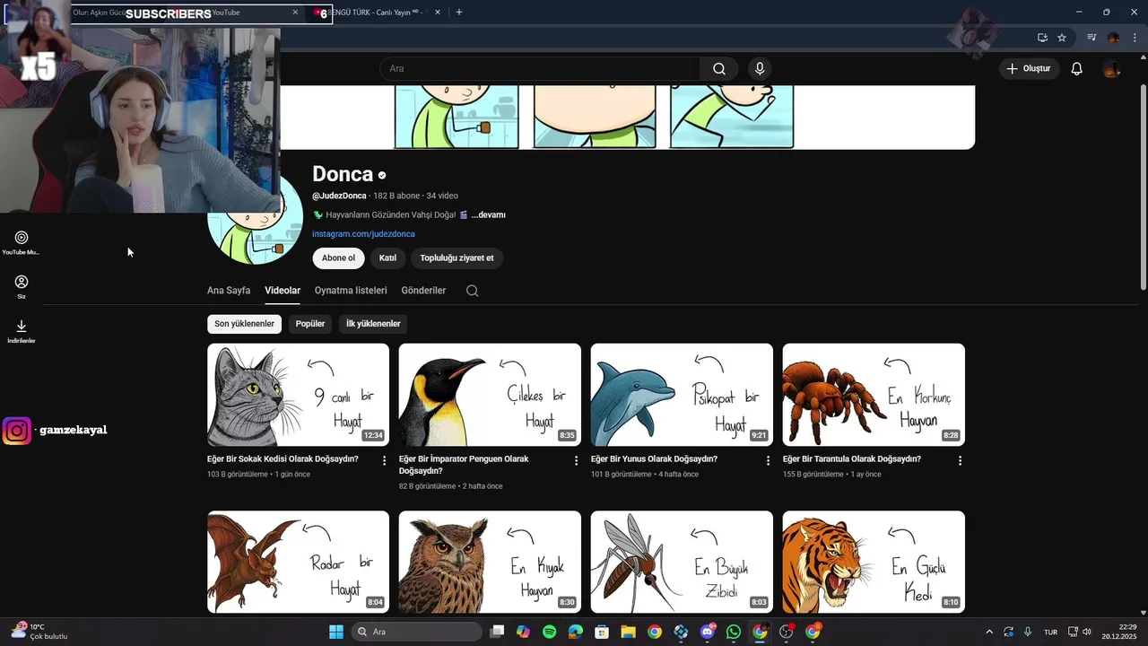Open Chrome three-dot menu

pyautogui.click(x=1134, y=38)
